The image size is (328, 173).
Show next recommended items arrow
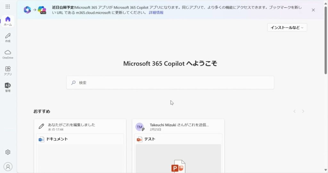click(x=303, y=111)
